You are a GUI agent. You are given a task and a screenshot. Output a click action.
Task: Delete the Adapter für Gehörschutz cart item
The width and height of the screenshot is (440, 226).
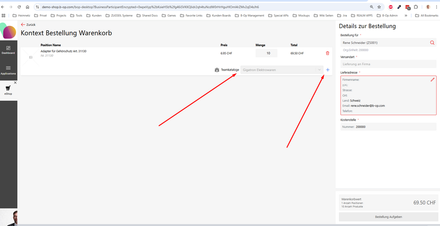tap(328, 53)
